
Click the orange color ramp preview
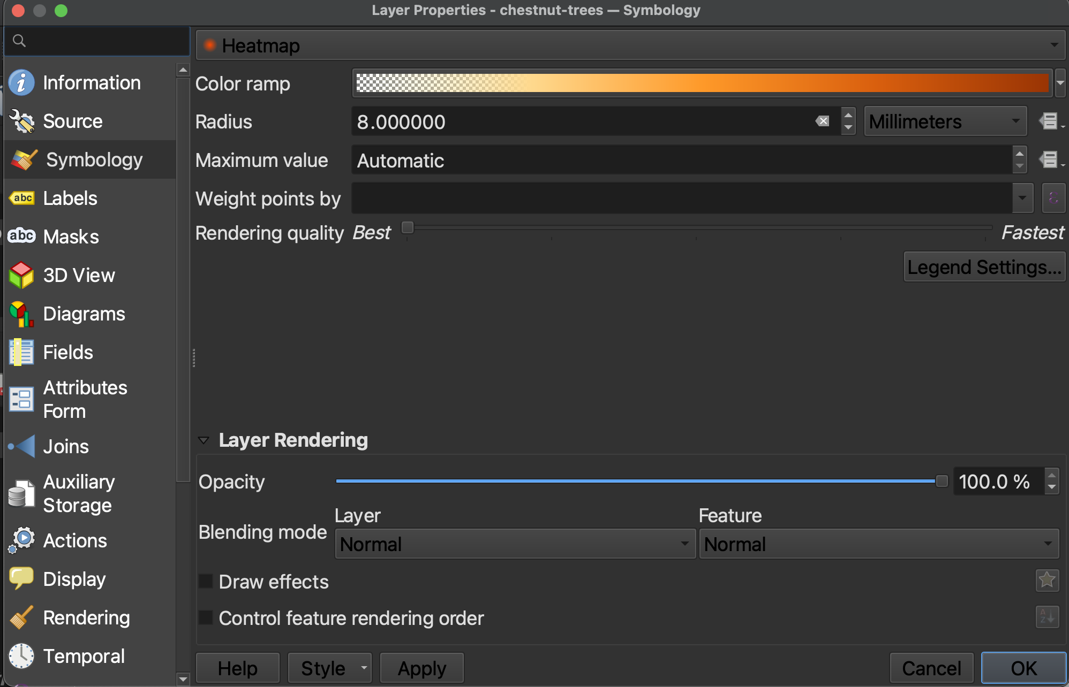point(702,83)
